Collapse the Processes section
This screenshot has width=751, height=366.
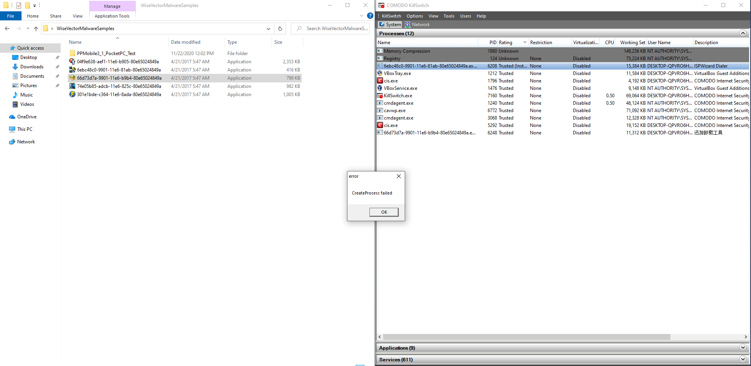pos(743,33)
